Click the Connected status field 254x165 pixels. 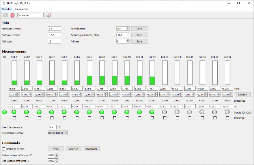[30, 15]
